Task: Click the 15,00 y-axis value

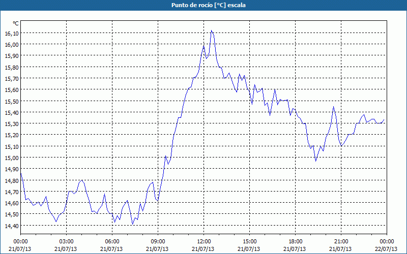Action: pyautogui.click(x=12, y=157)
